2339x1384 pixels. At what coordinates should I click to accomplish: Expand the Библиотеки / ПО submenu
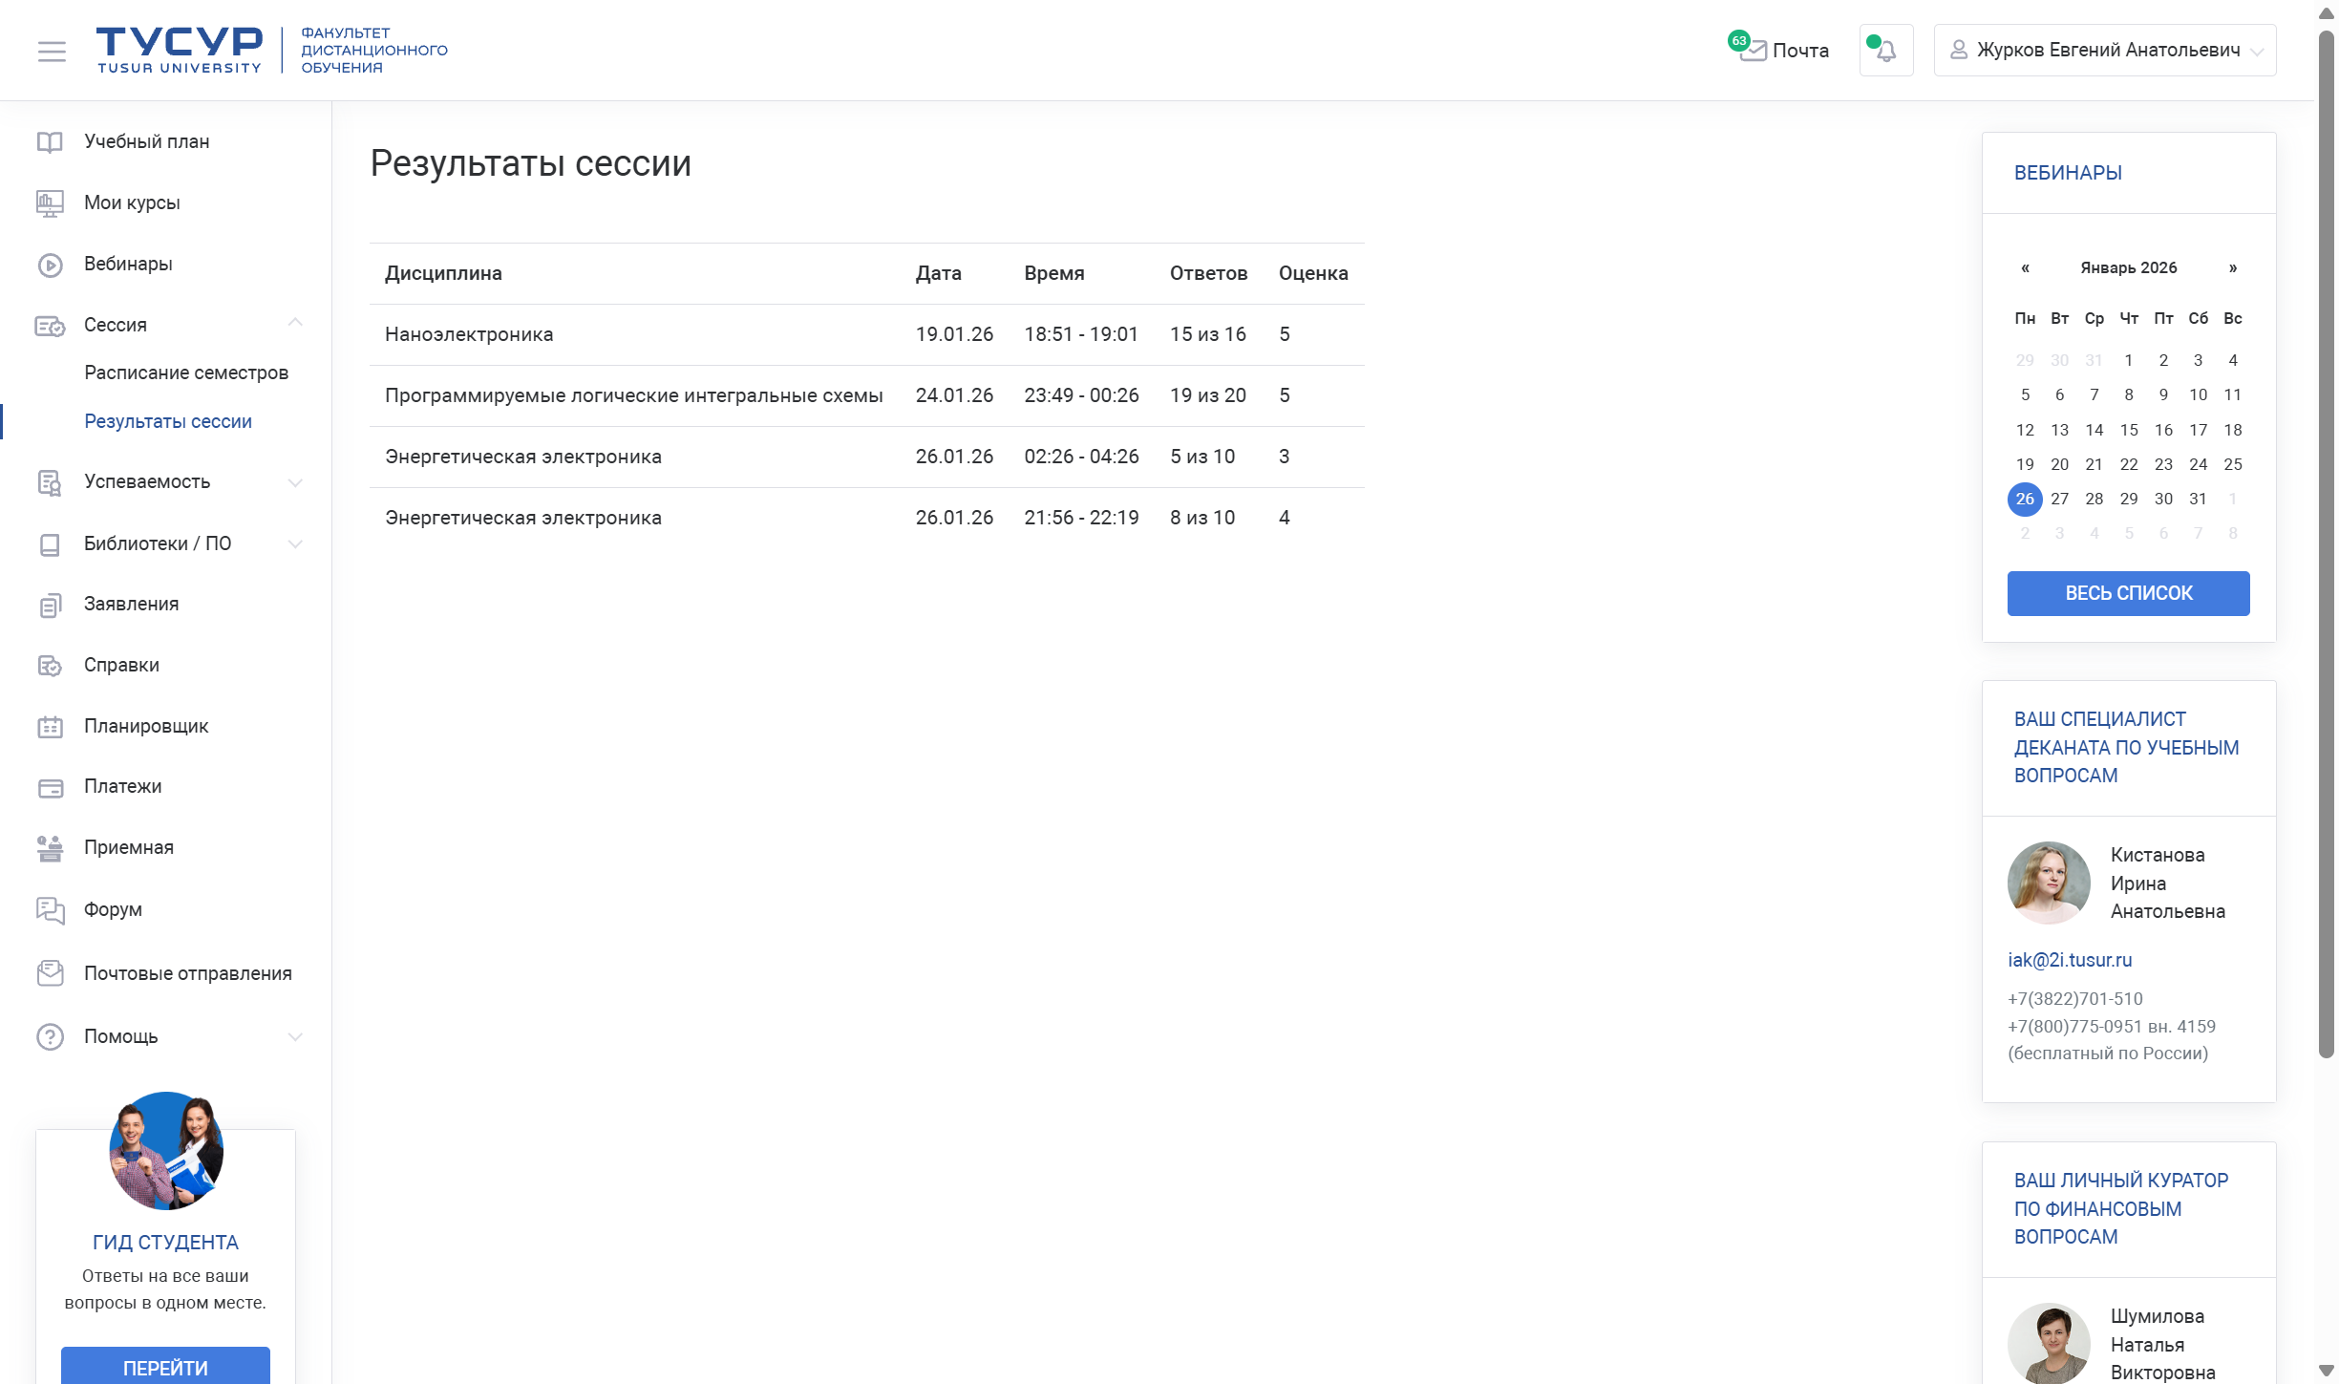295,543
